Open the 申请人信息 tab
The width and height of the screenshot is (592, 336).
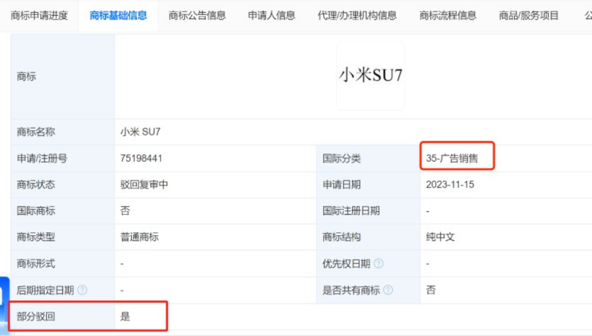click(272, 16)
